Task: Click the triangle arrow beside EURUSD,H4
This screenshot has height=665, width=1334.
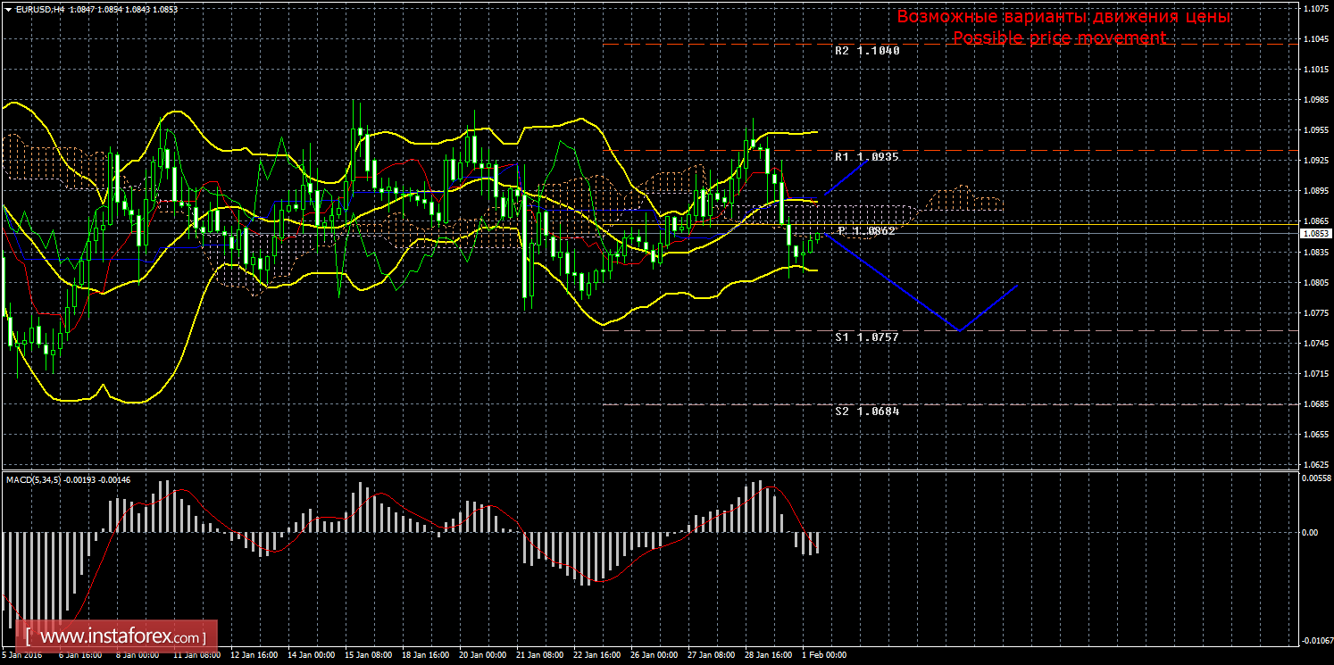Action: [8, 8]
